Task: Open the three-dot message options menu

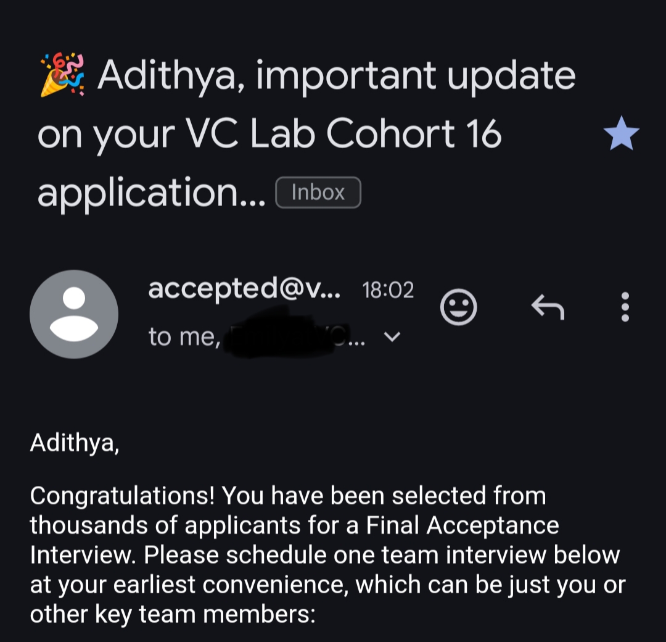Action: (625, 307)
